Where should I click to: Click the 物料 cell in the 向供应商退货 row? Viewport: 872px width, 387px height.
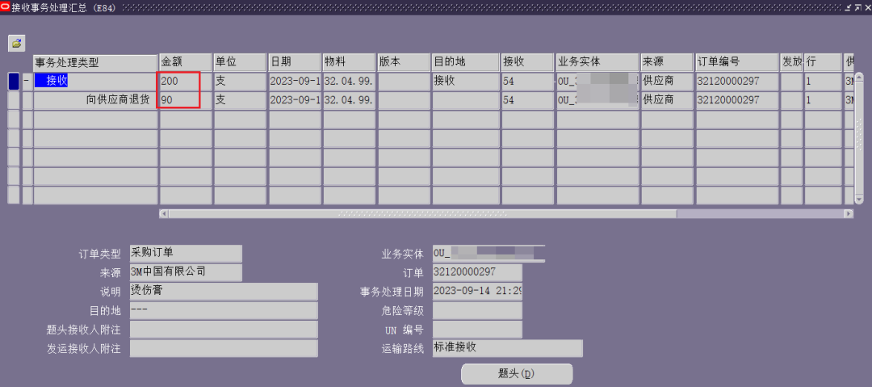[x=350, y=100]
